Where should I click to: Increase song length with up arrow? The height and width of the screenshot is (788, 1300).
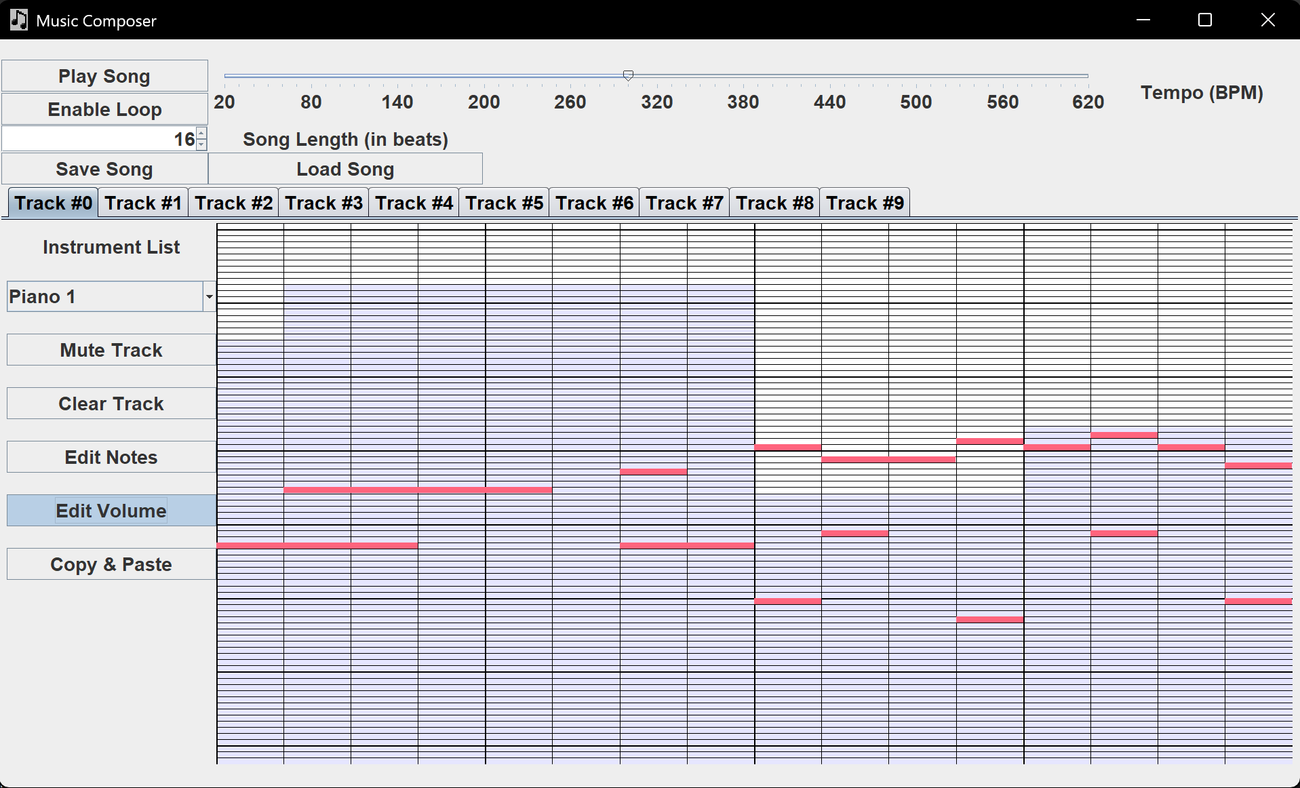(x=201, y=133)
